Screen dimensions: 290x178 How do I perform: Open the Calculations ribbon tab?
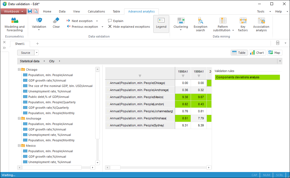point(96,11)
